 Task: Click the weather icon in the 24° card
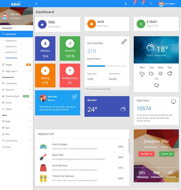pyautogui.click(x=123, y=109)
